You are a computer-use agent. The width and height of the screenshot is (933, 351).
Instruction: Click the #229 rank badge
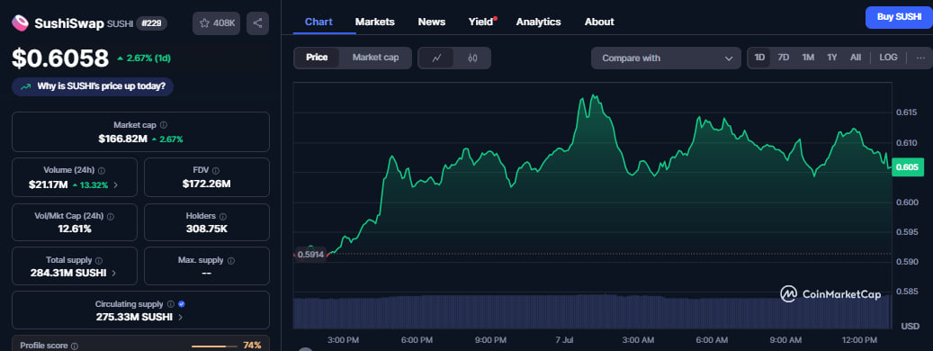point(152,23)
